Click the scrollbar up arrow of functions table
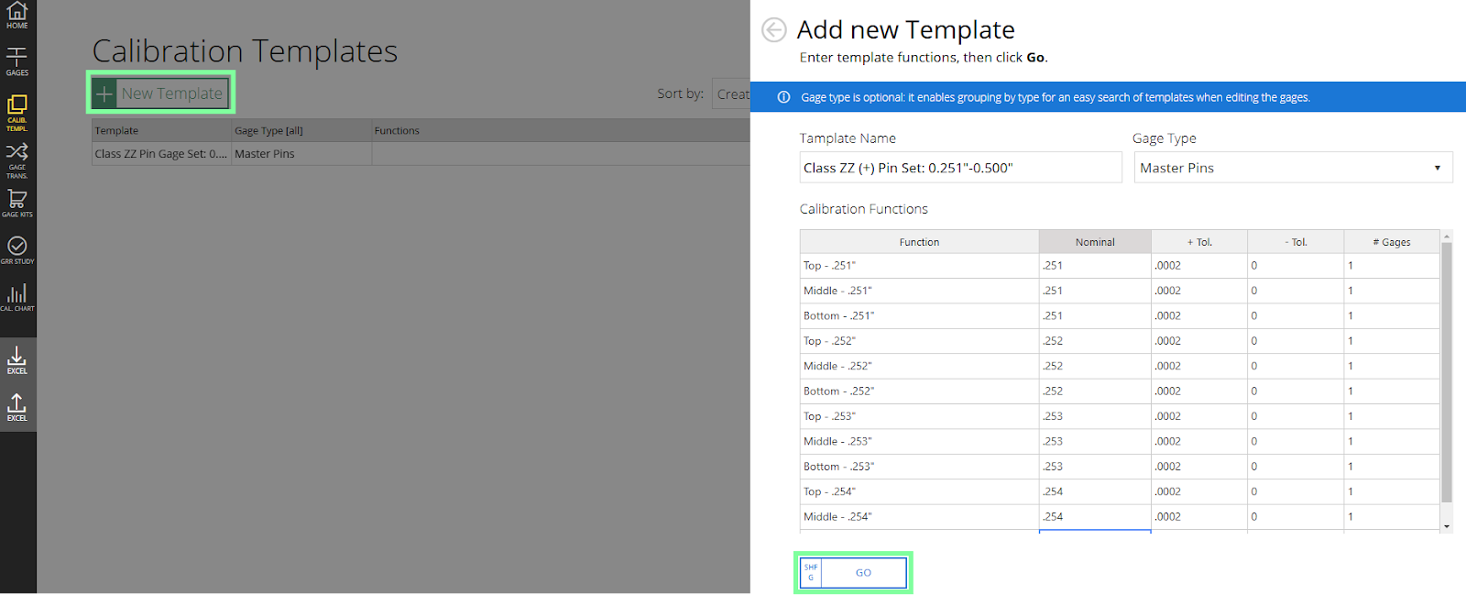Viewport: 1466px width, 595px height. 1447,236
